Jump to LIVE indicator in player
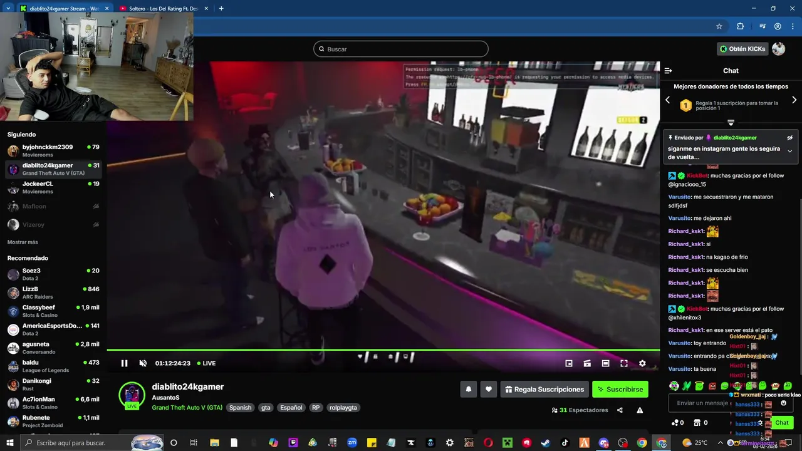The image size is (802, 451). click(x=206, y=363)
